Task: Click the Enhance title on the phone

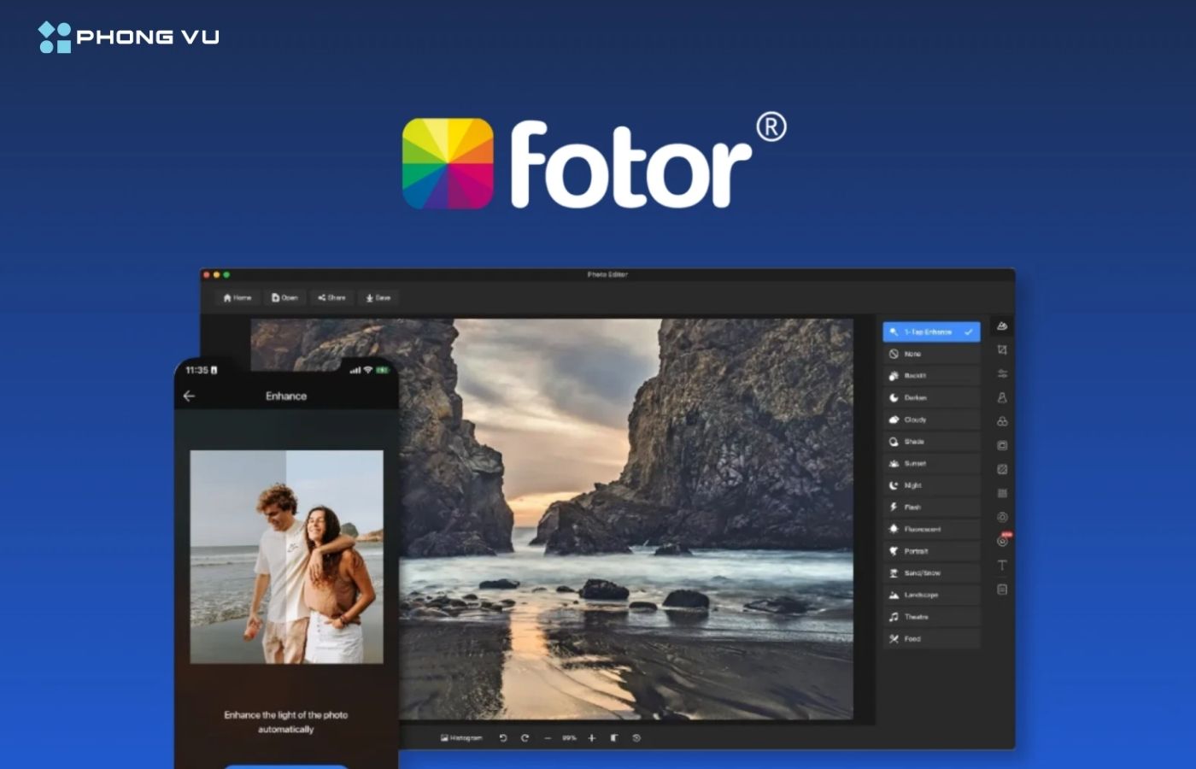Action: click(x=286, y=396)
